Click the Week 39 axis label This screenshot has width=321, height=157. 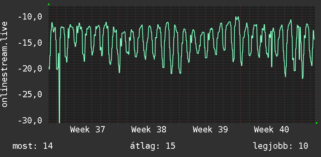[x=210, y=130]
